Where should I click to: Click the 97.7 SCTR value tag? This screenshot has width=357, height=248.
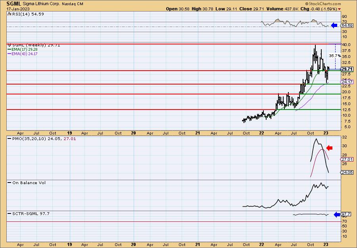coord(346,214)
